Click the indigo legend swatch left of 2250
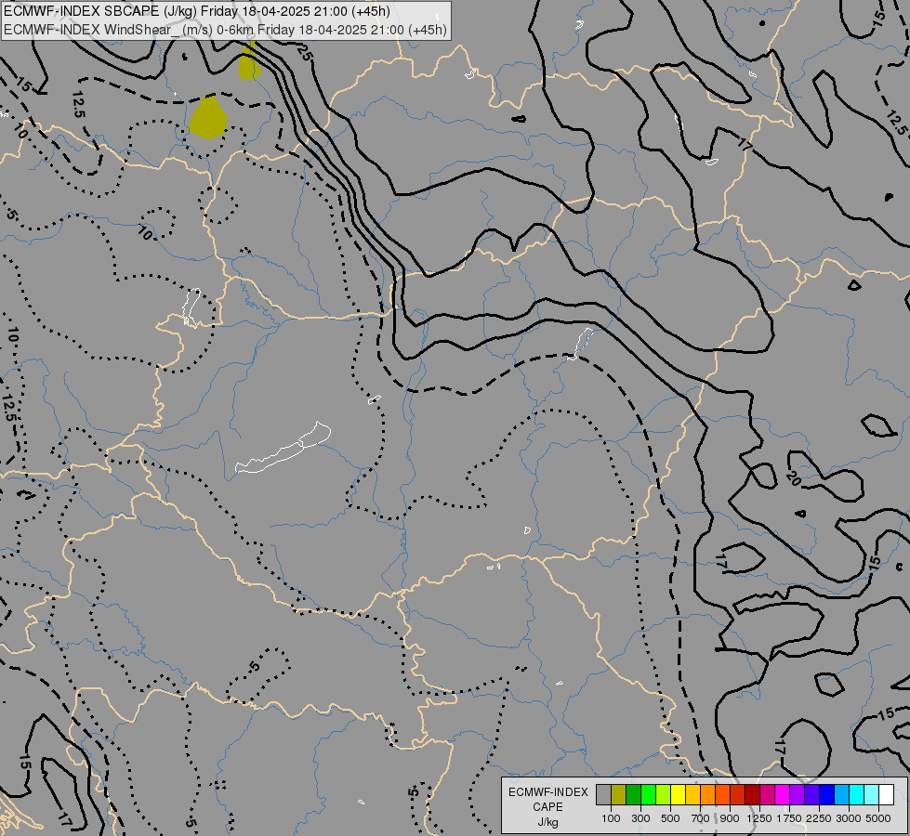 [811, 795]
